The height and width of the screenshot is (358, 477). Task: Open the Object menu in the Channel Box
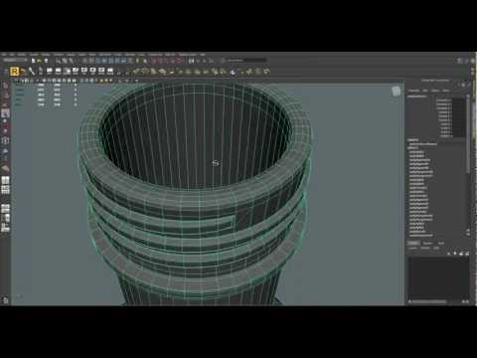tap(435, 90)
